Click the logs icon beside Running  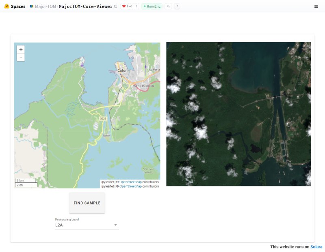168,6
